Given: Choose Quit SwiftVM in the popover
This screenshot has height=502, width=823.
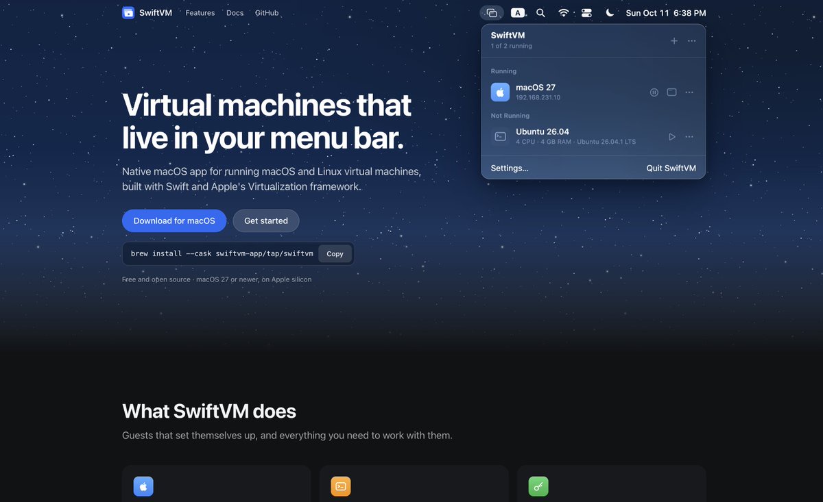Looking at the screenshot, I should point(671,168).
